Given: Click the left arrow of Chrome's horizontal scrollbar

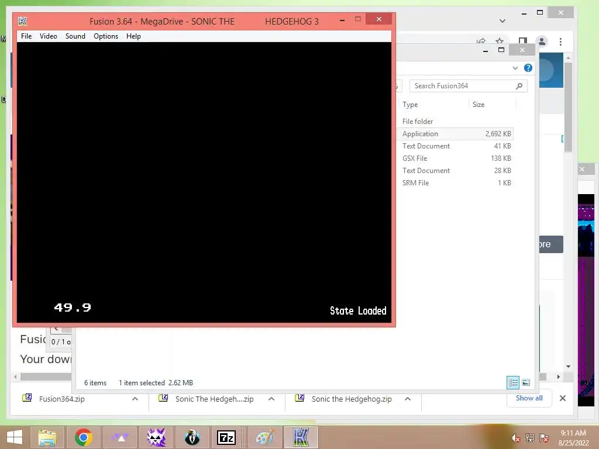Looking at the screenshot, I should tap(15, 377).
